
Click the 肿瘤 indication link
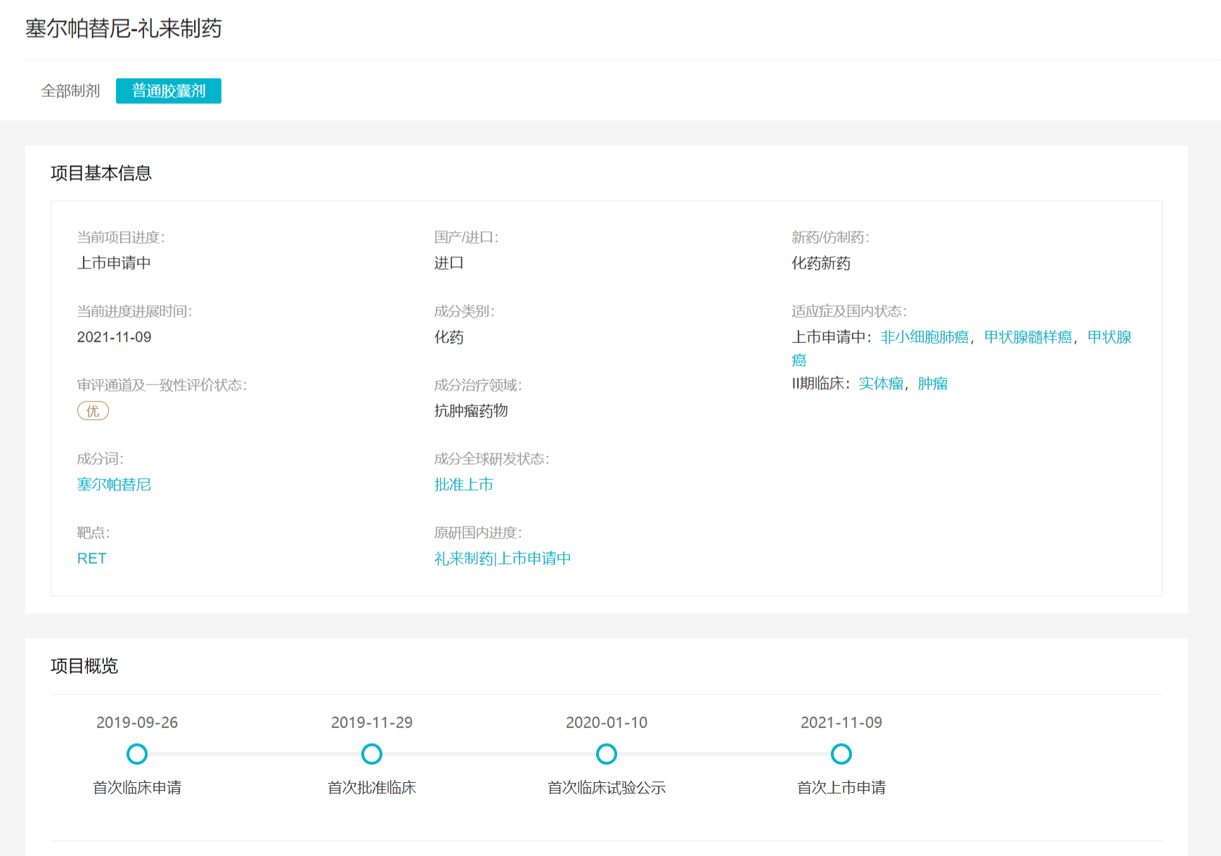click(x=932, y=383)
